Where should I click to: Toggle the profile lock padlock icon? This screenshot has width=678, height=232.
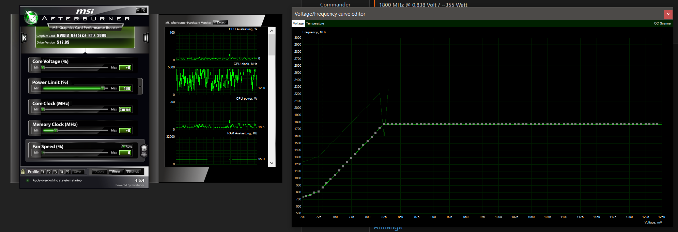(x=23, y=172)
